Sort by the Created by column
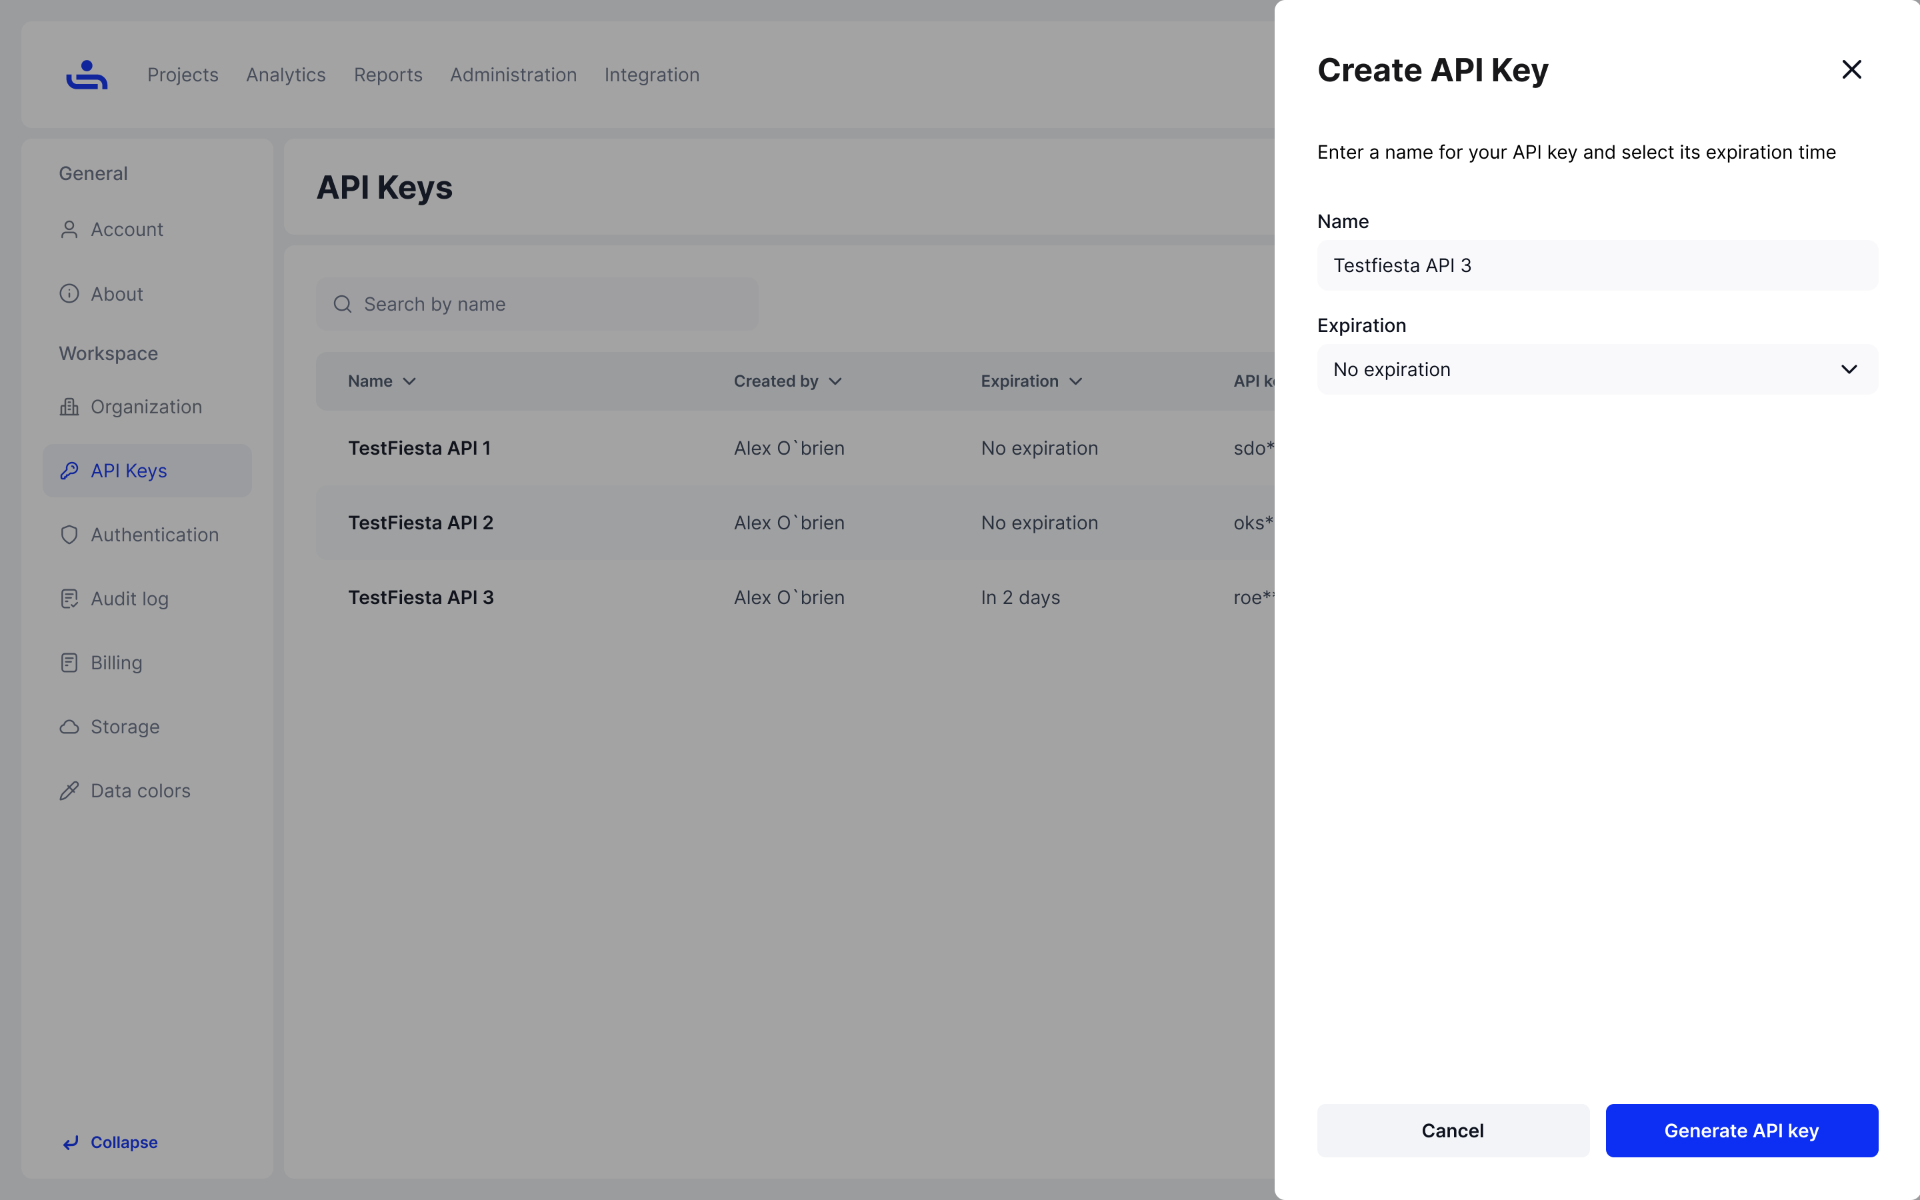 pyautogui.click(x=787, y=381)
